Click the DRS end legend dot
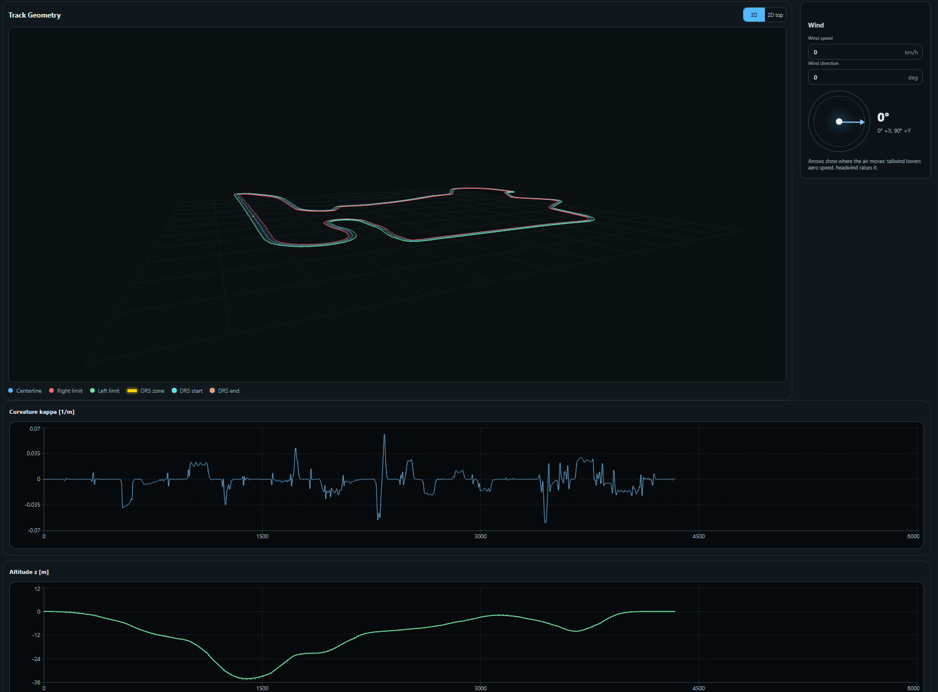This screenshot has height=692, width=938. click(x=212, y=390)
